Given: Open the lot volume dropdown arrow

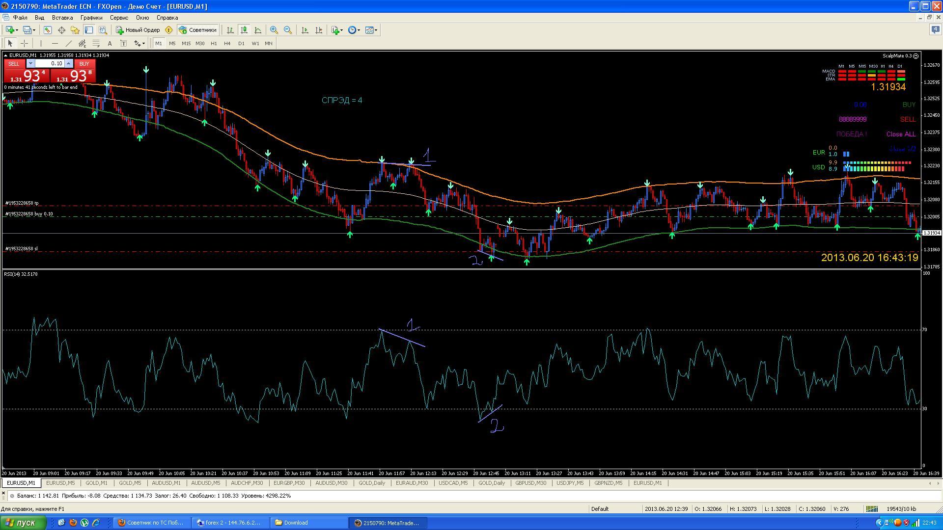Looking at the screenshot, I should coord(30,63).
